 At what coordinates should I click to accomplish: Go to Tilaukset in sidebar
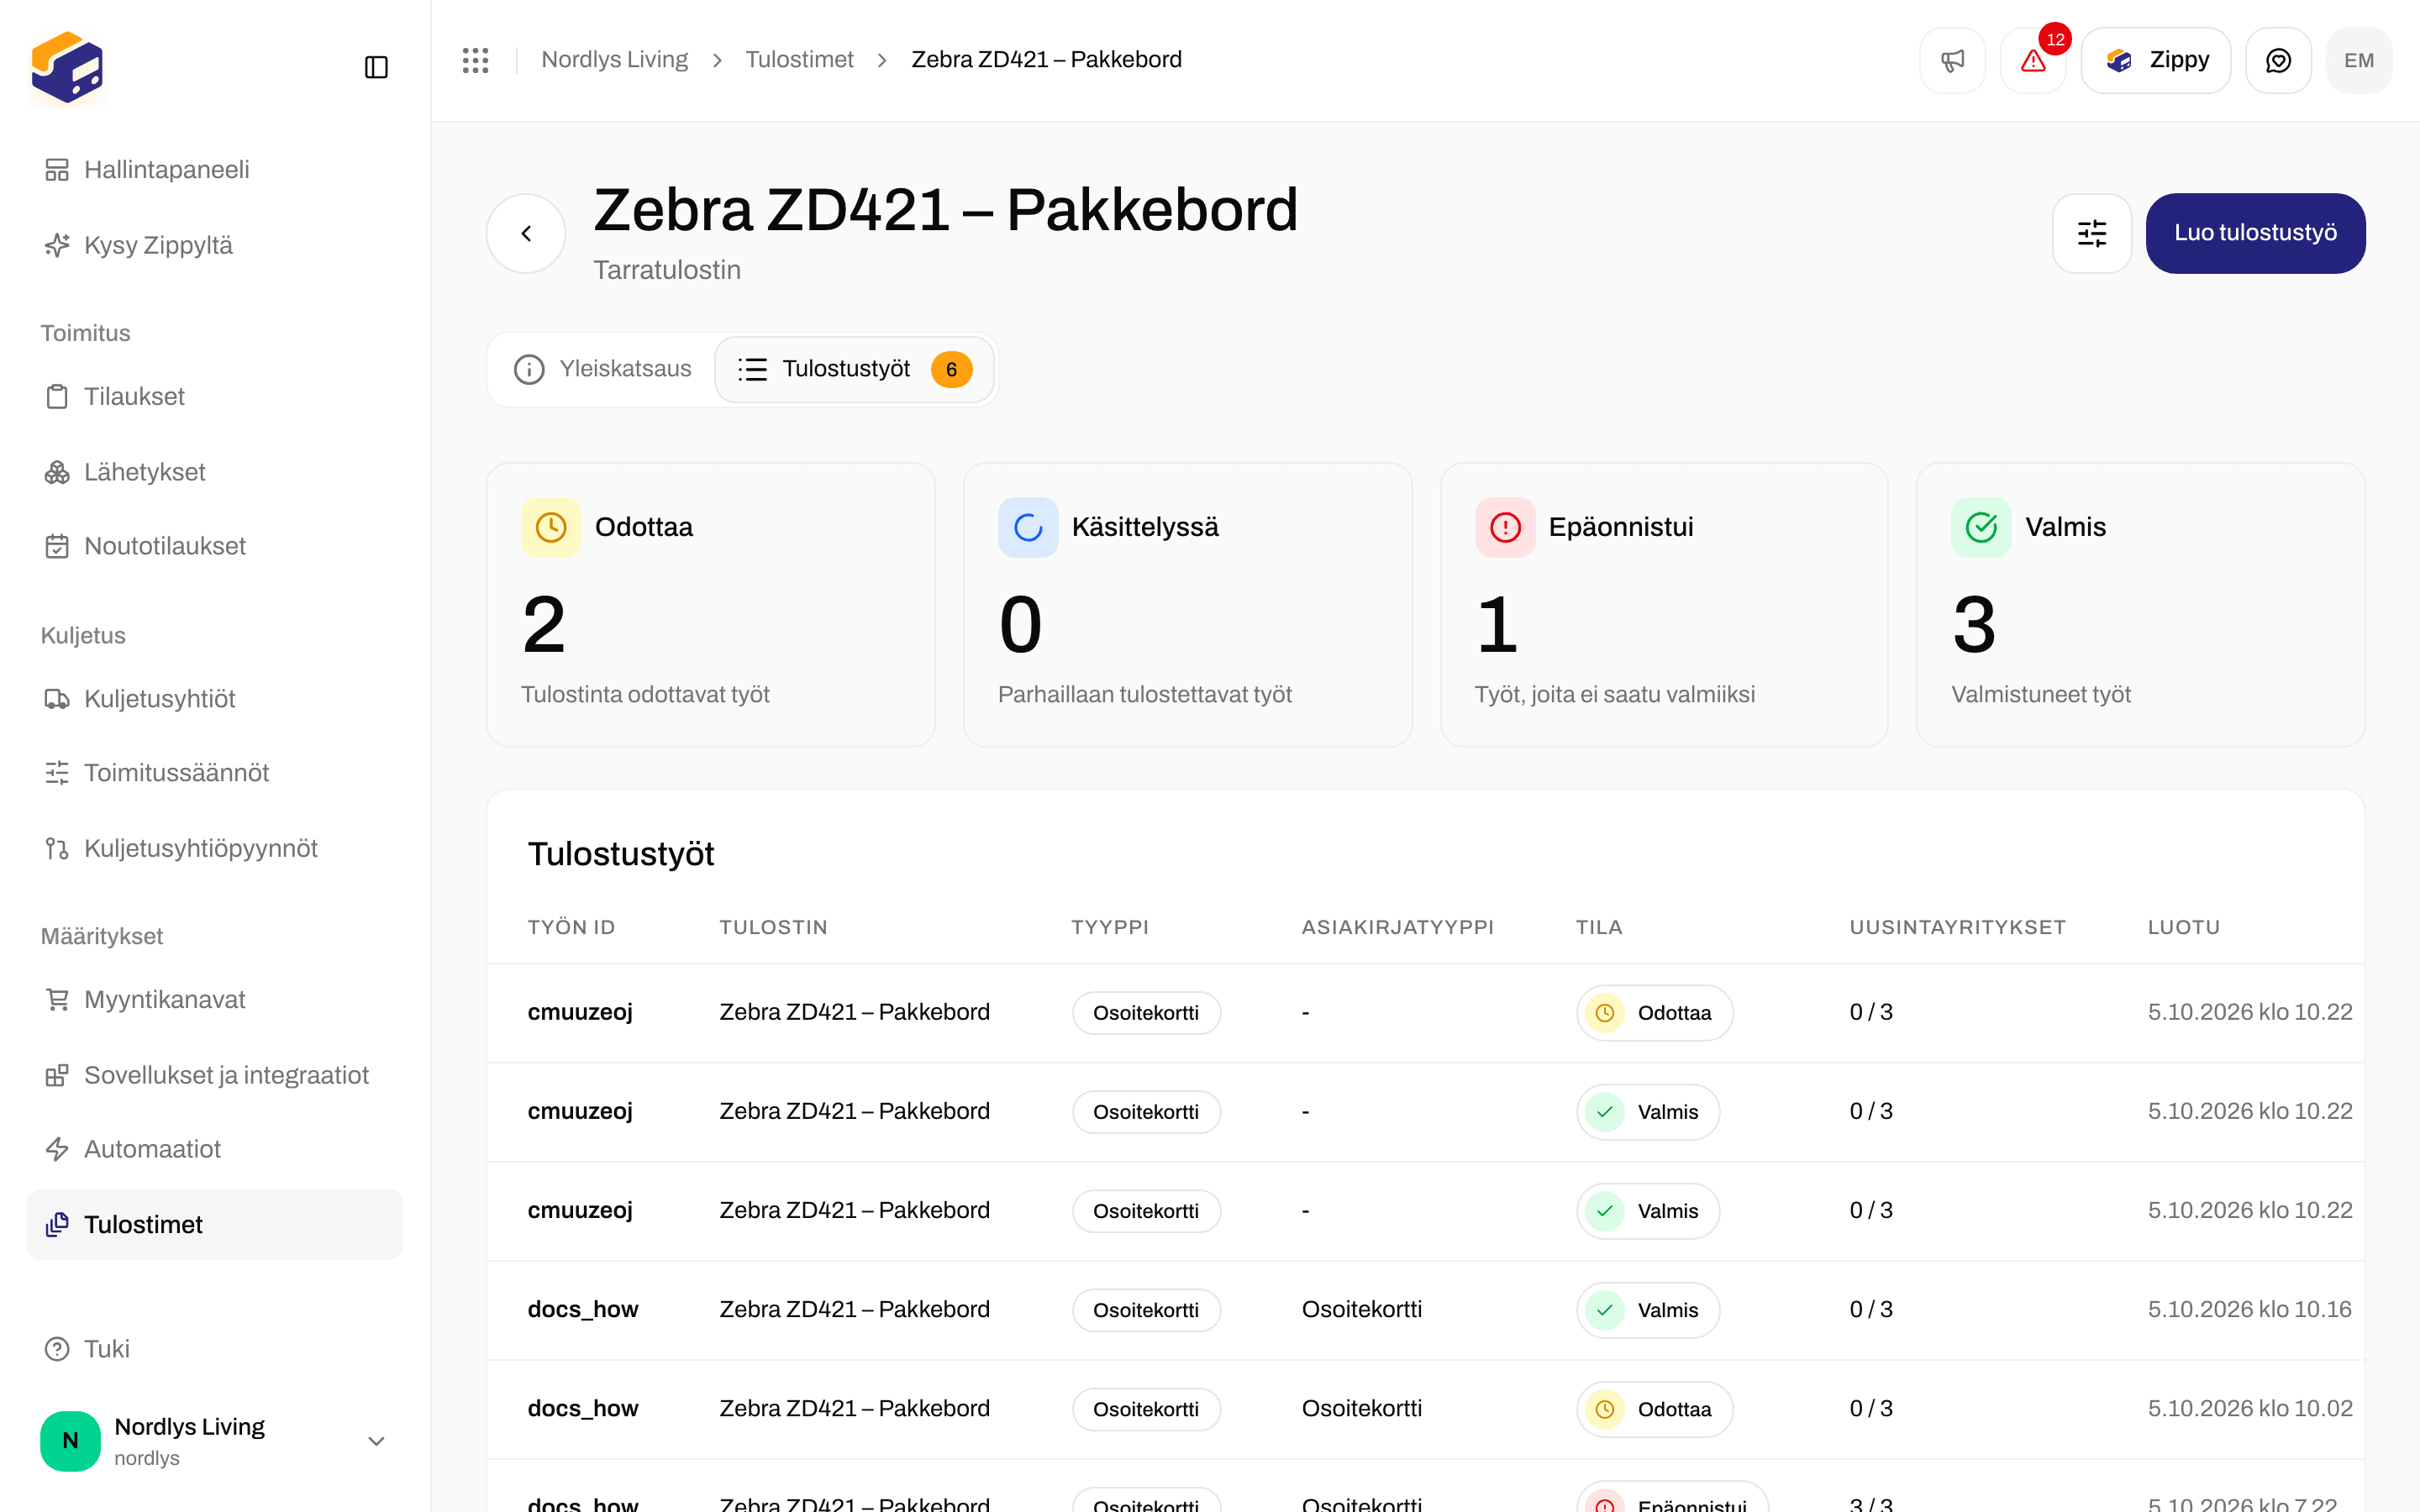215,397
